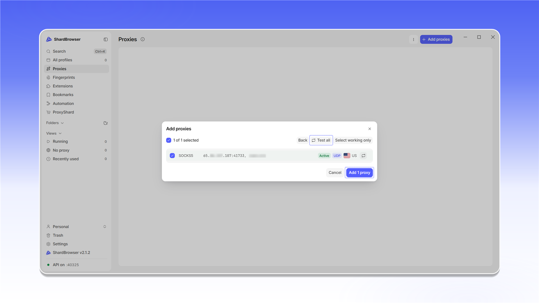The image size is (539, 303).
Task: Show the No proxy view
Action: click(76, 150)
